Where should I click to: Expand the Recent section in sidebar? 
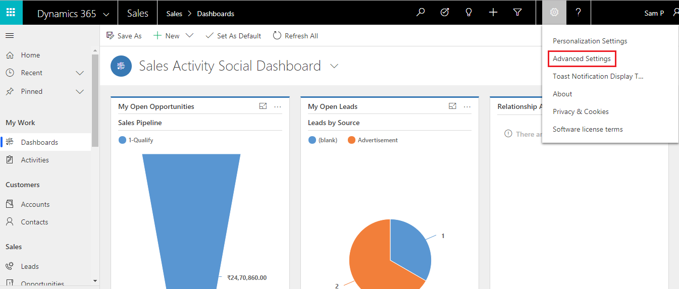point(79,73)
